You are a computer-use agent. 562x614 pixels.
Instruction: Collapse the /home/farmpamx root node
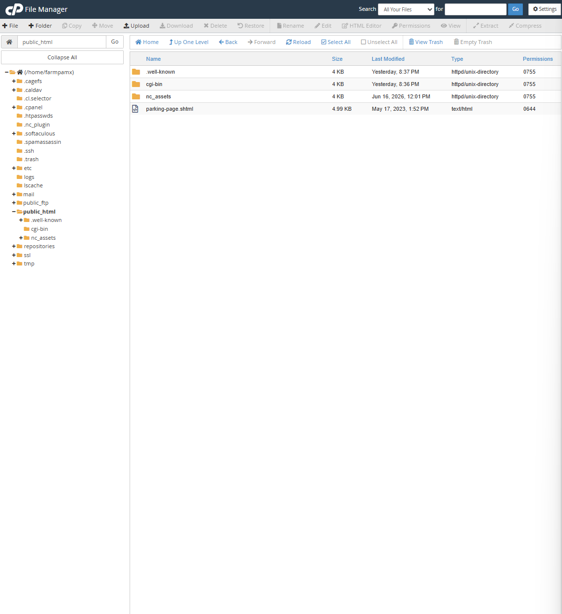(x=6, y=72)
